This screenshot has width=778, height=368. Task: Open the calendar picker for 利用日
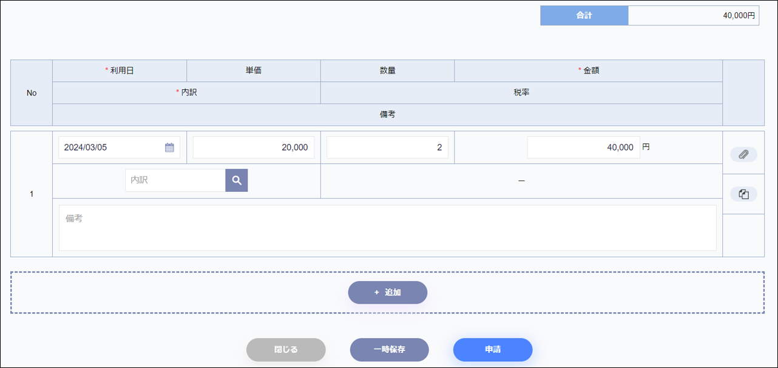pos(169,148)
